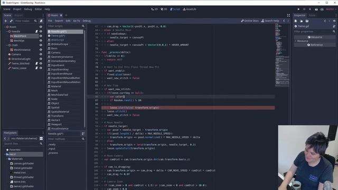Open Inspector object properties tools menu
338x190 pixels.
coord(334,26)
